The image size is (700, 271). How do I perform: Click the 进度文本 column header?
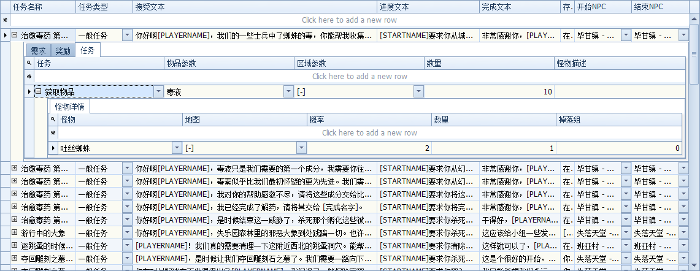tap(428, 7)
